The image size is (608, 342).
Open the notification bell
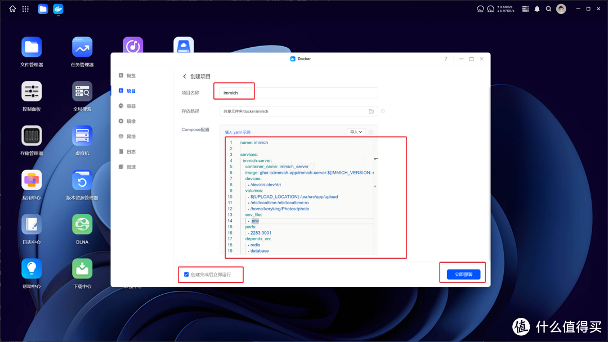(x=537, y=8)
